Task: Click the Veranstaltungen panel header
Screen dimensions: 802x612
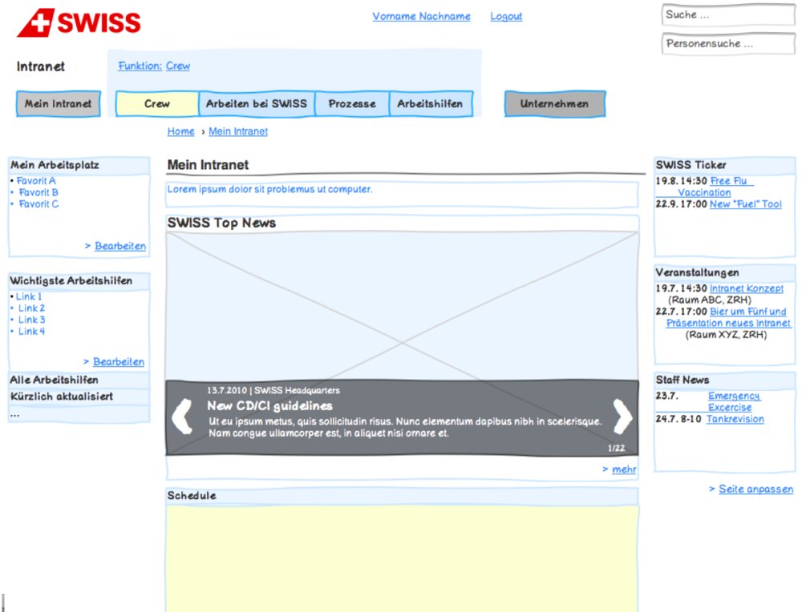Action: point(725,273)
